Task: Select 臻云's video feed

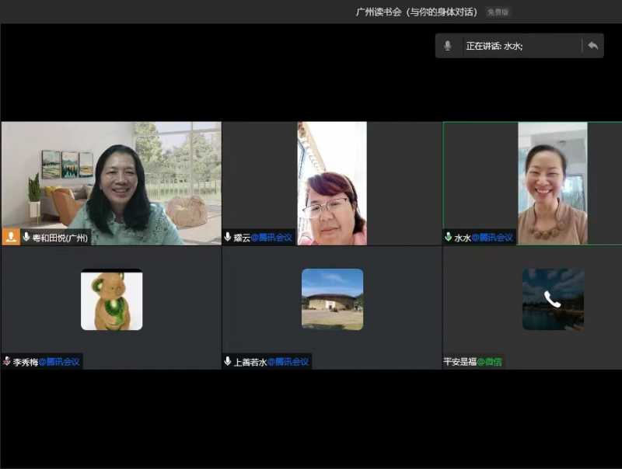Action: [x=332, y=183]
